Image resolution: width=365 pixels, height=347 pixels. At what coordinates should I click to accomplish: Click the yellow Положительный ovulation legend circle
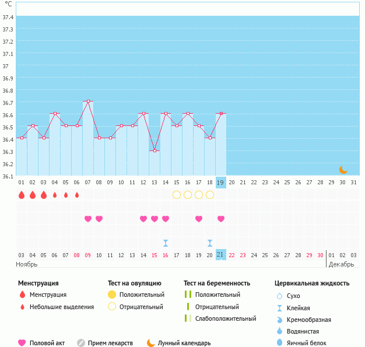tap(112, 295)
